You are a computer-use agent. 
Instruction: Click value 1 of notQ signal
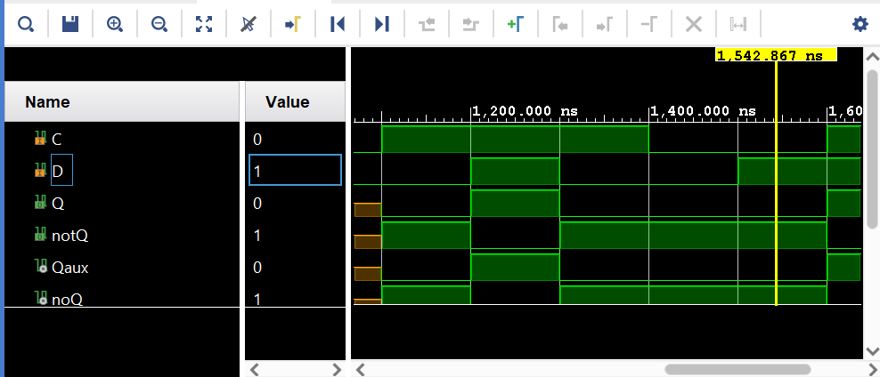[257, 236]
